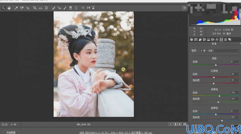Select the Adjustment Brush tool
The height and width of the screenshot is (134, 241).
[65, 8]
